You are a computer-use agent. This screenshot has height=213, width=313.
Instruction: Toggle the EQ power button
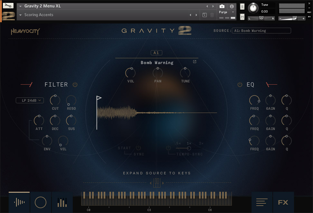point(240,84)
